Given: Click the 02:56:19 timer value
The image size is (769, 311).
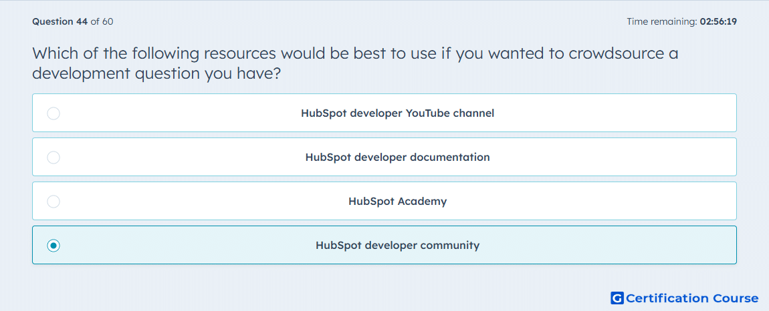Looking at the screenshot, I should click(x=718, y=21).
